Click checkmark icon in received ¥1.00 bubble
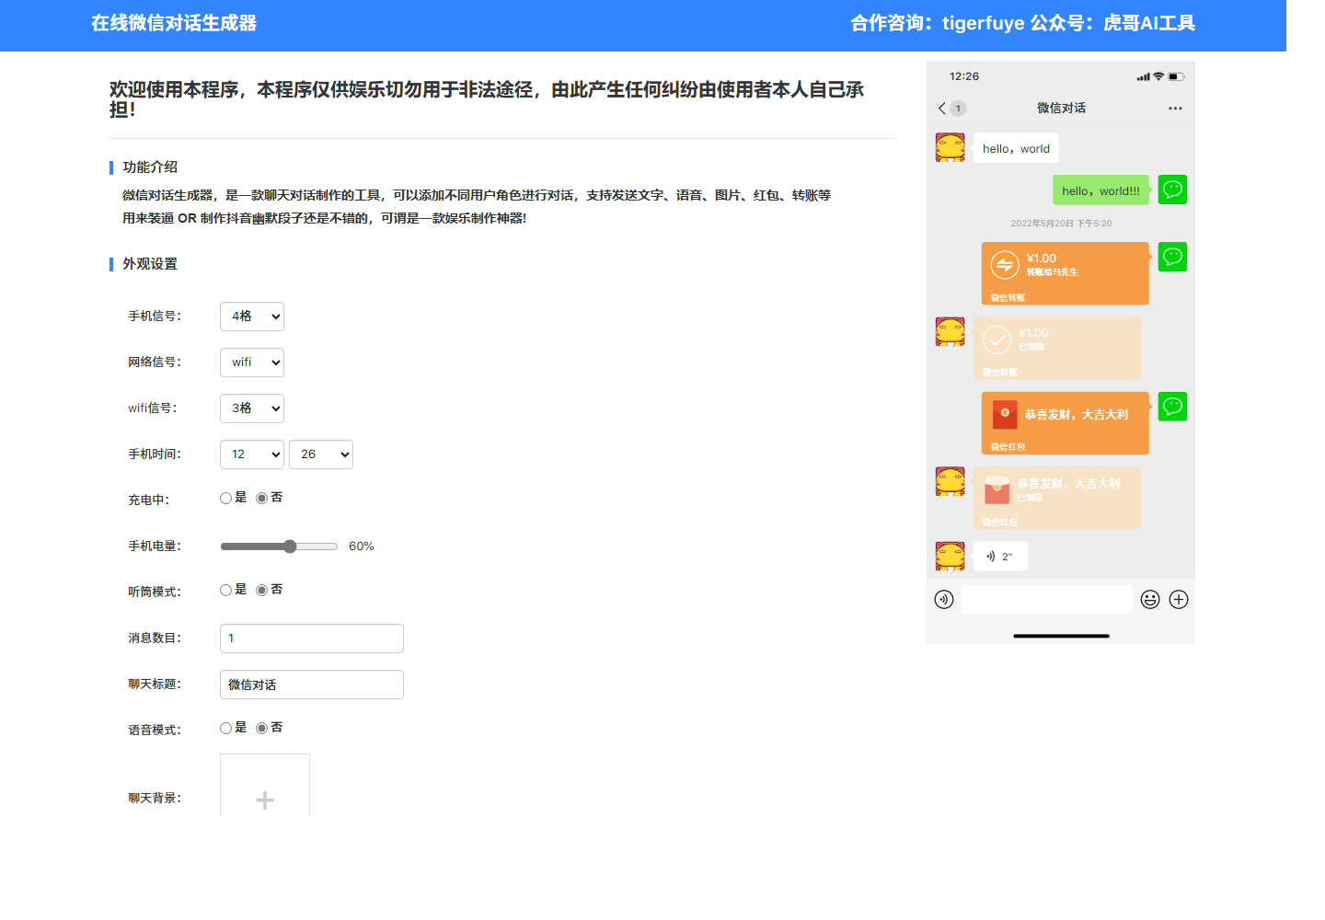Screen dimensions: 1325x920 (997, 339)
